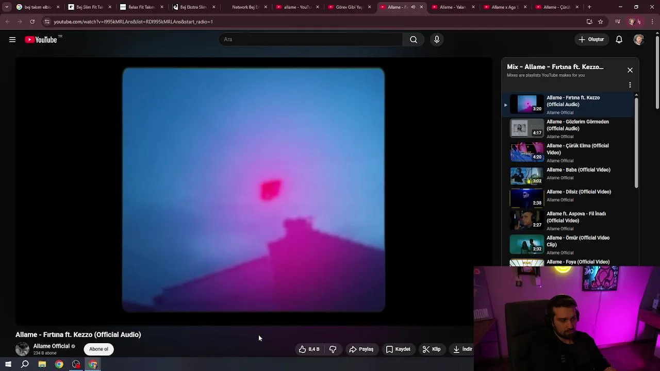
Task: Save the video with Kaydet
Action: click(x=398, y=349)
